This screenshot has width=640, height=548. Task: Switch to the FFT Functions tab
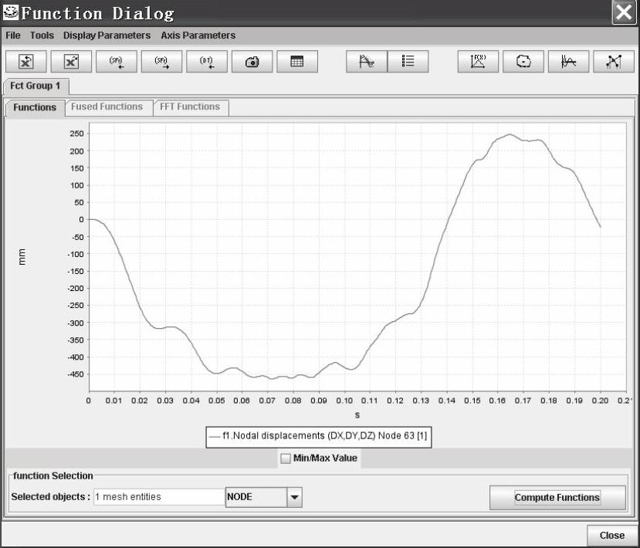[x=190, y=107]
